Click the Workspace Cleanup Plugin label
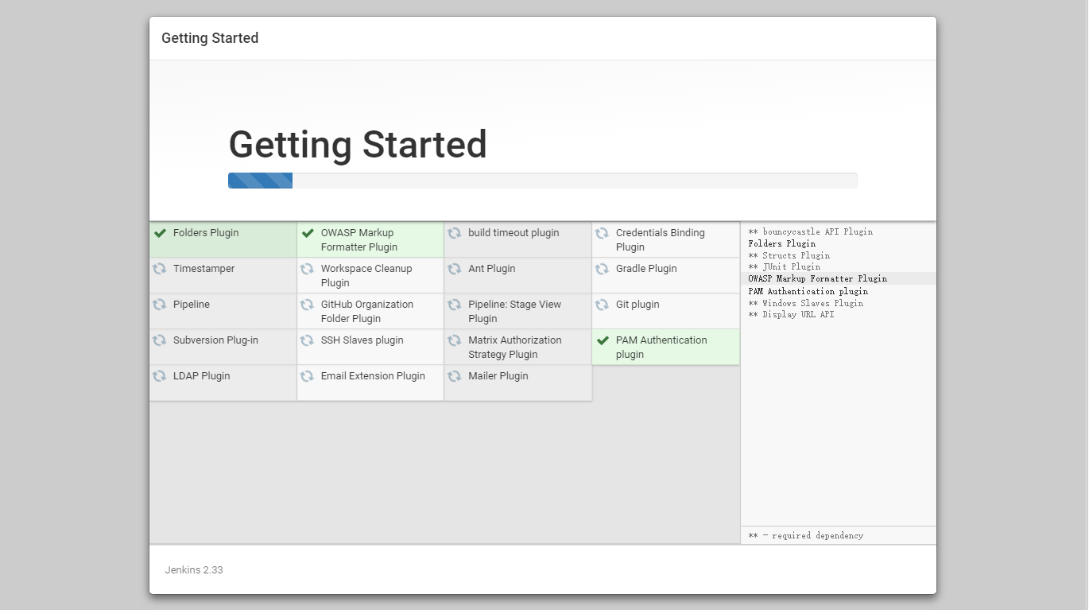The image size is (1089, 610). [x=366, y=276]
